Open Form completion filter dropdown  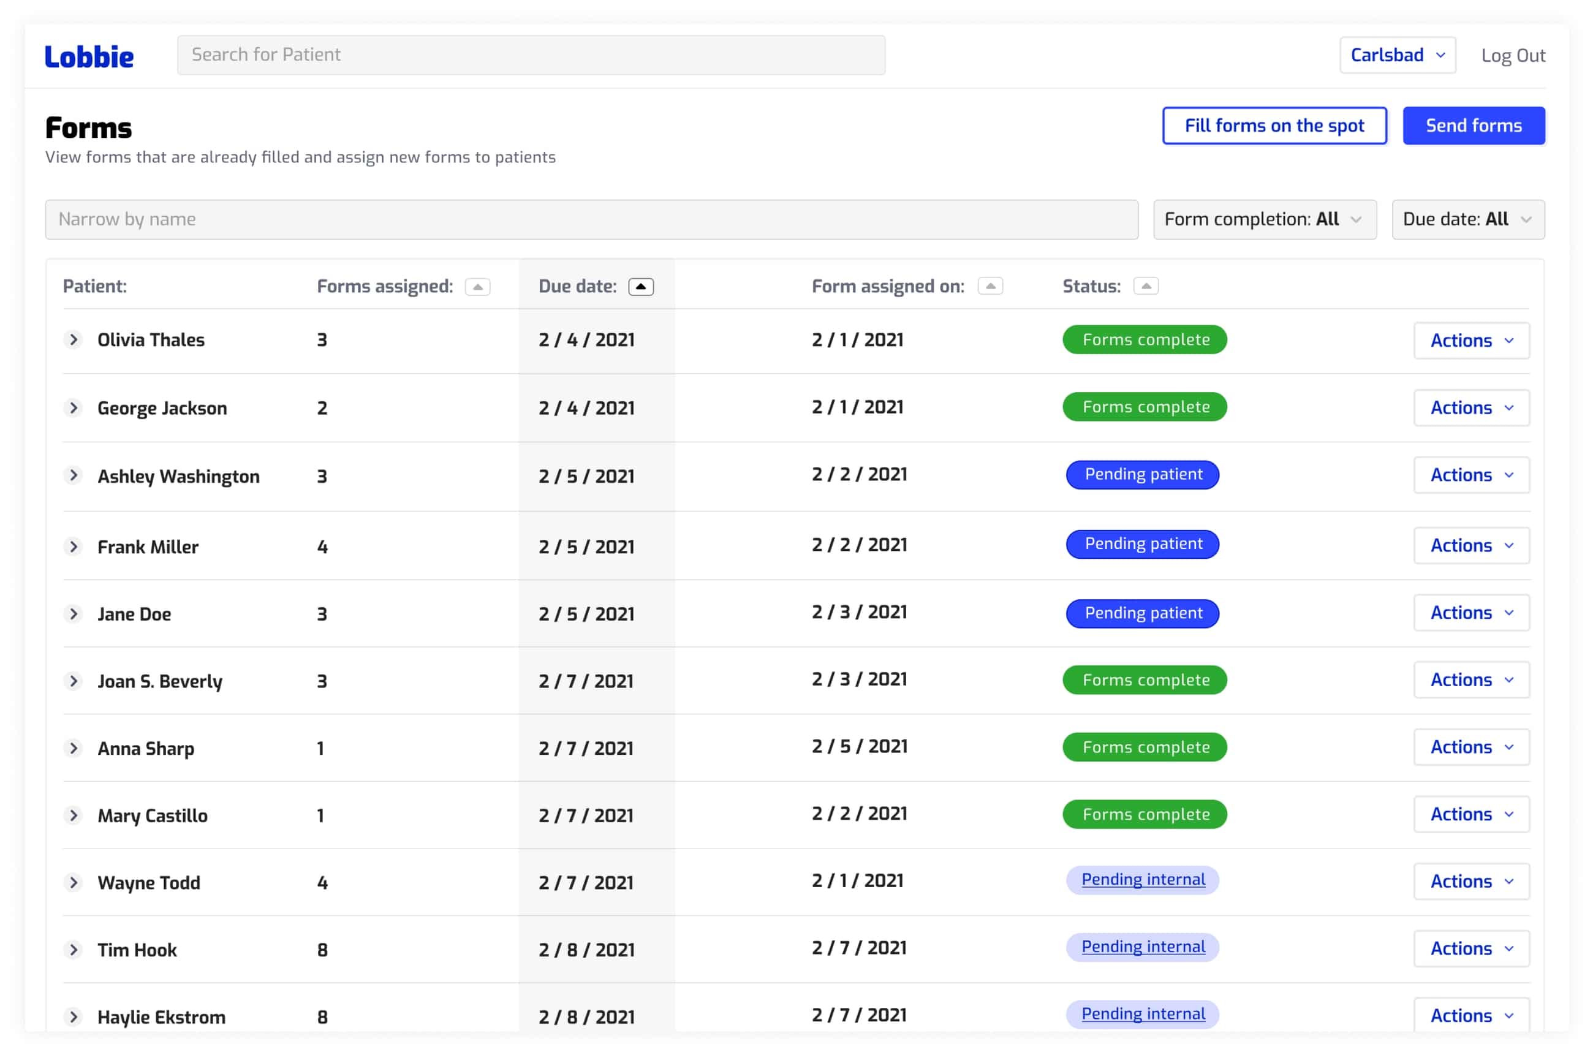pyautogui.click(x=1263, y=219)
